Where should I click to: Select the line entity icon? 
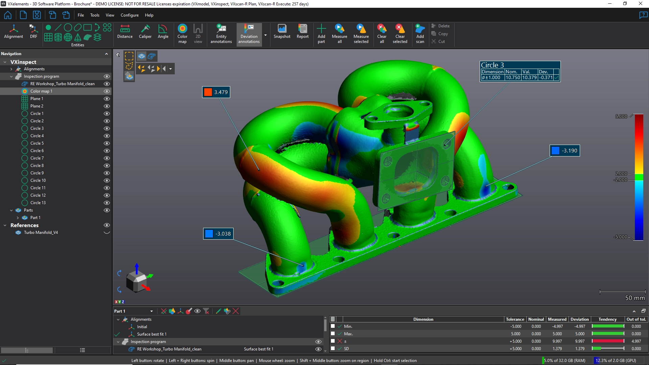[x=58, y=27]
